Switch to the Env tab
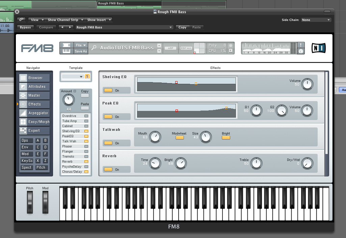Image resolution: width=346 pixels, height=238 pixels. tap(26, 147)
